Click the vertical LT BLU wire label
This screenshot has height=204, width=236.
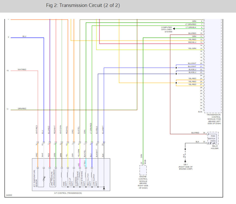pos(84,163)
